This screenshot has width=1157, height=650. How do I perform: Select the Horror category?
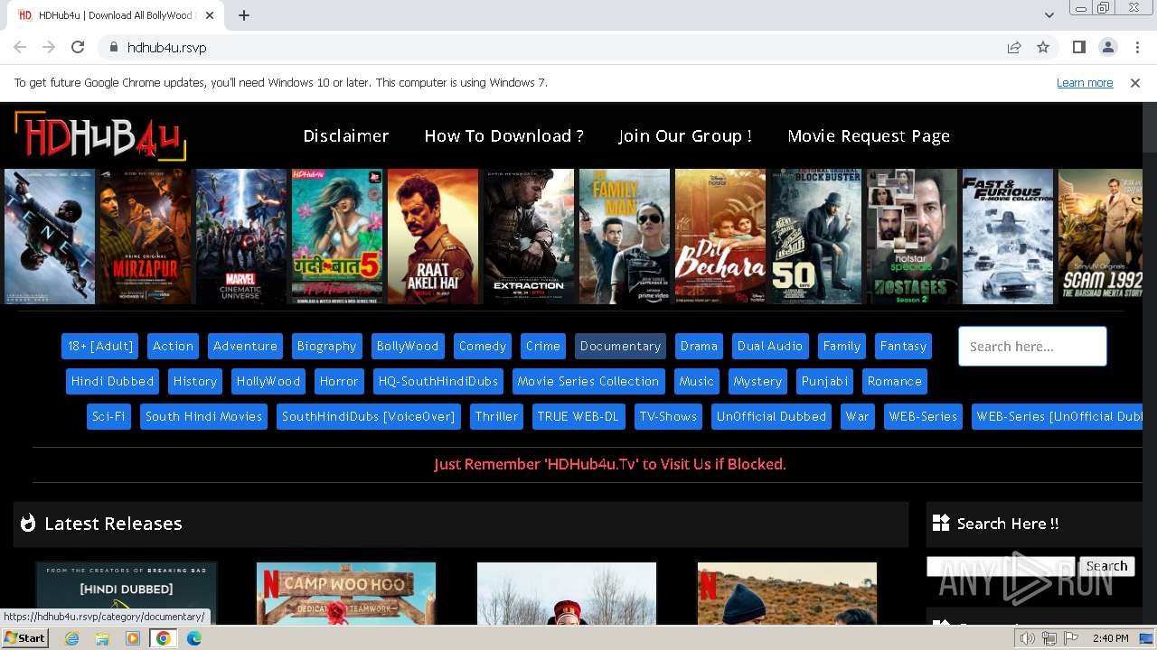(x=339, y=382)
